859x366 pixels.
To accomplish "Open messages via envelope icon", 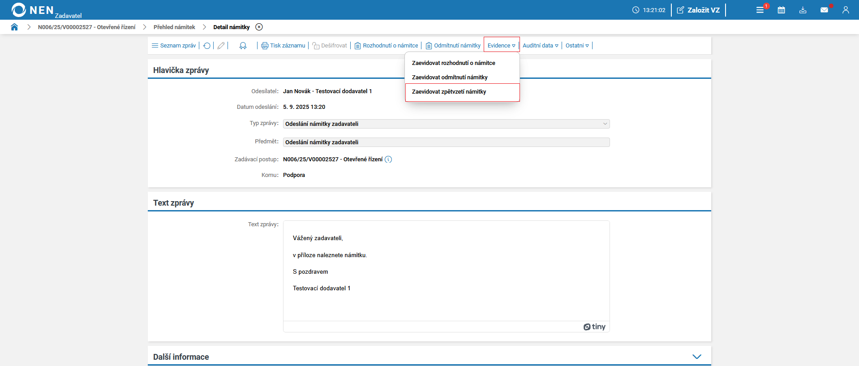I will tap(824, 10).
